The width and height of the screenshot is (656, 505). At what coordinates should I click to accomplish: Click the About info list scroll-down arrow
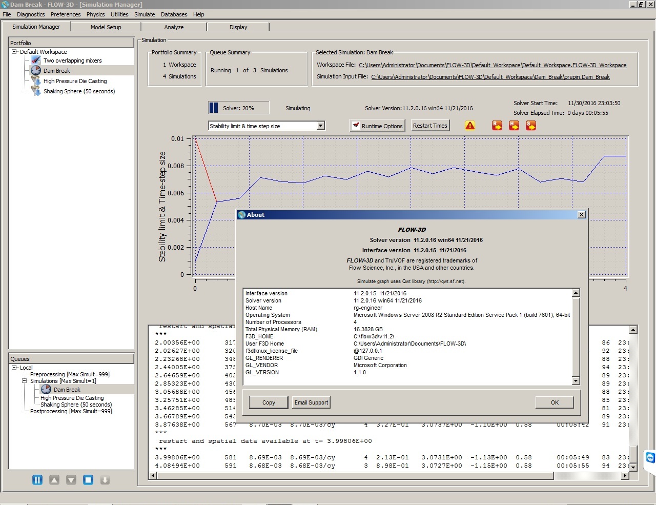[576, 380]
